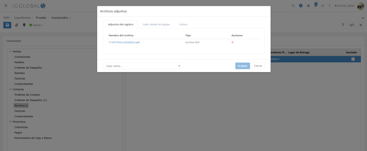Viewport: 367px width, 151px height.
Task: Open the code view icon
Action: click(352, 25)
